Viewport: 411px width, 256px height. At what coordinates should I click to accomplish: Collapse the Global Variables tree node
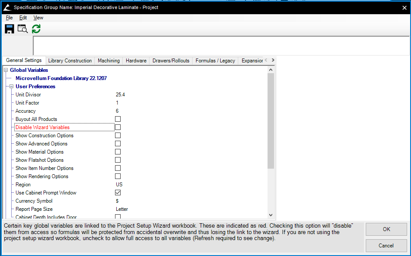6,70
